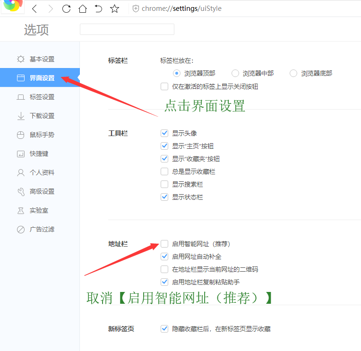The height and width of the screenshot is (351, 361).
Task: Click the undo close tab icon
Action: tap(98, 9)
